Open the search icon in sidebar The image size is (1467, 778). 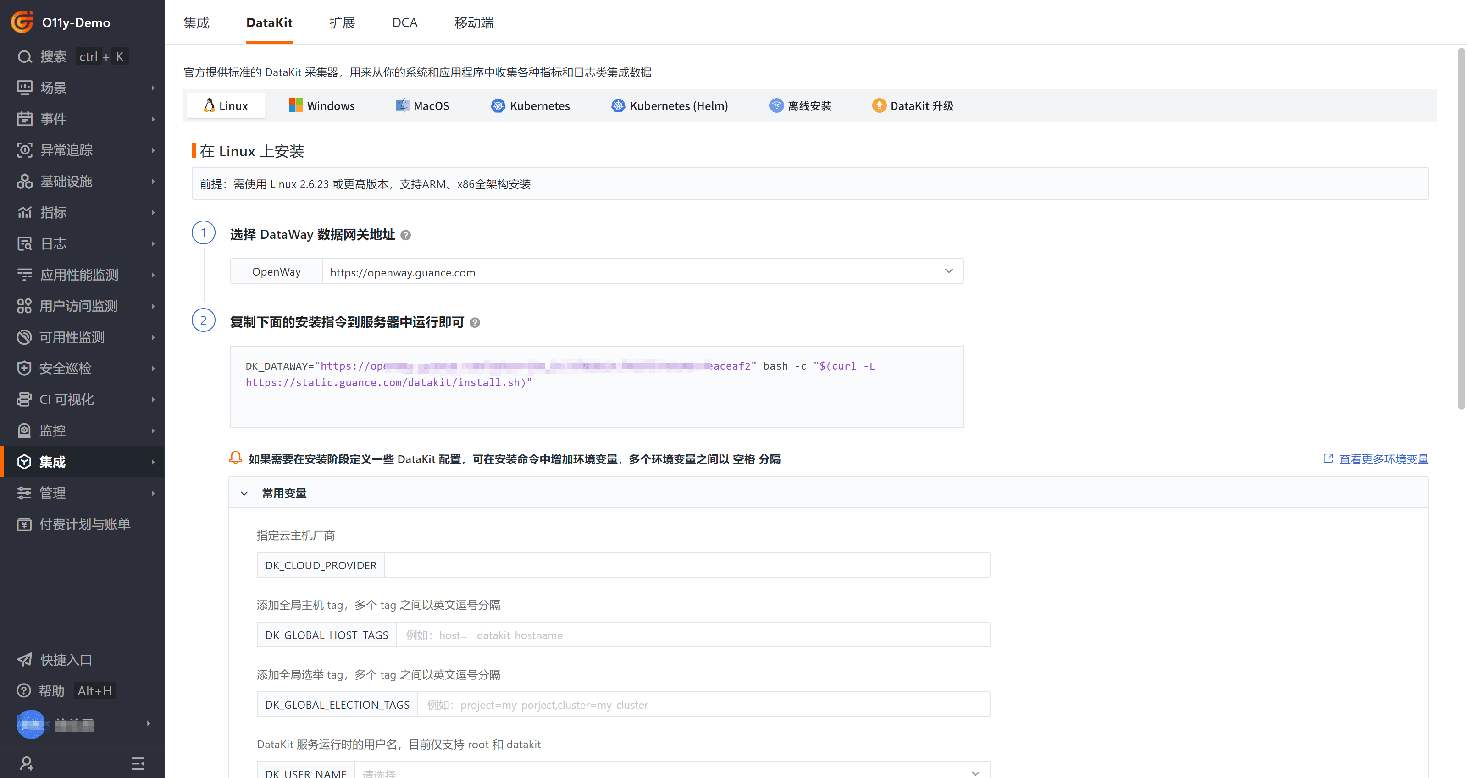(x=24, y=56)
